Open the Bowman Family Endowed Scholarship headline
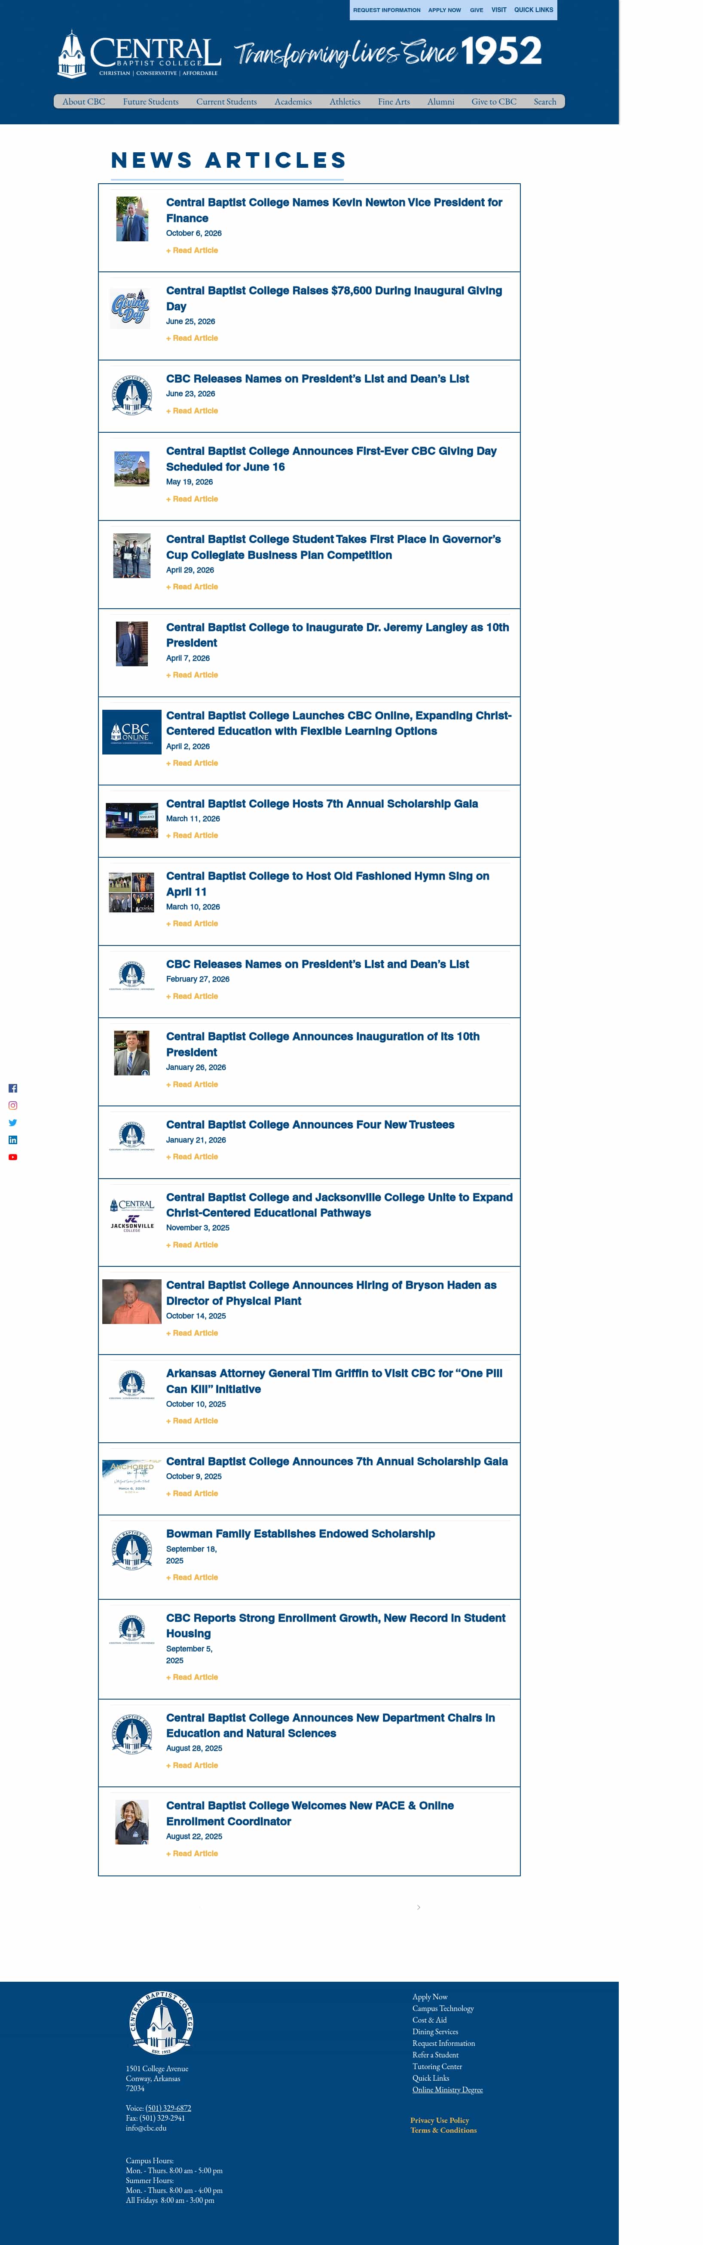Image resolution: width=703 pixels, height=2245 pixels. click(300, 1534)
